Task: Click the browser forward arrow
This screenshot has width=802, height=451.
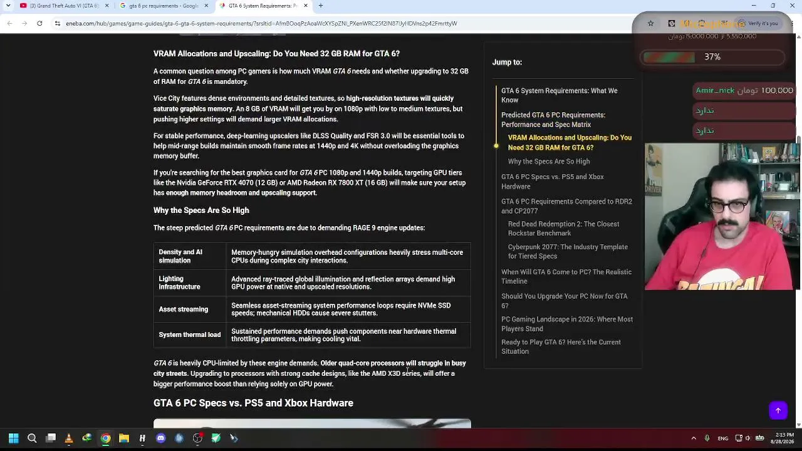Action: pyautogui.click(x=24, y=23)
